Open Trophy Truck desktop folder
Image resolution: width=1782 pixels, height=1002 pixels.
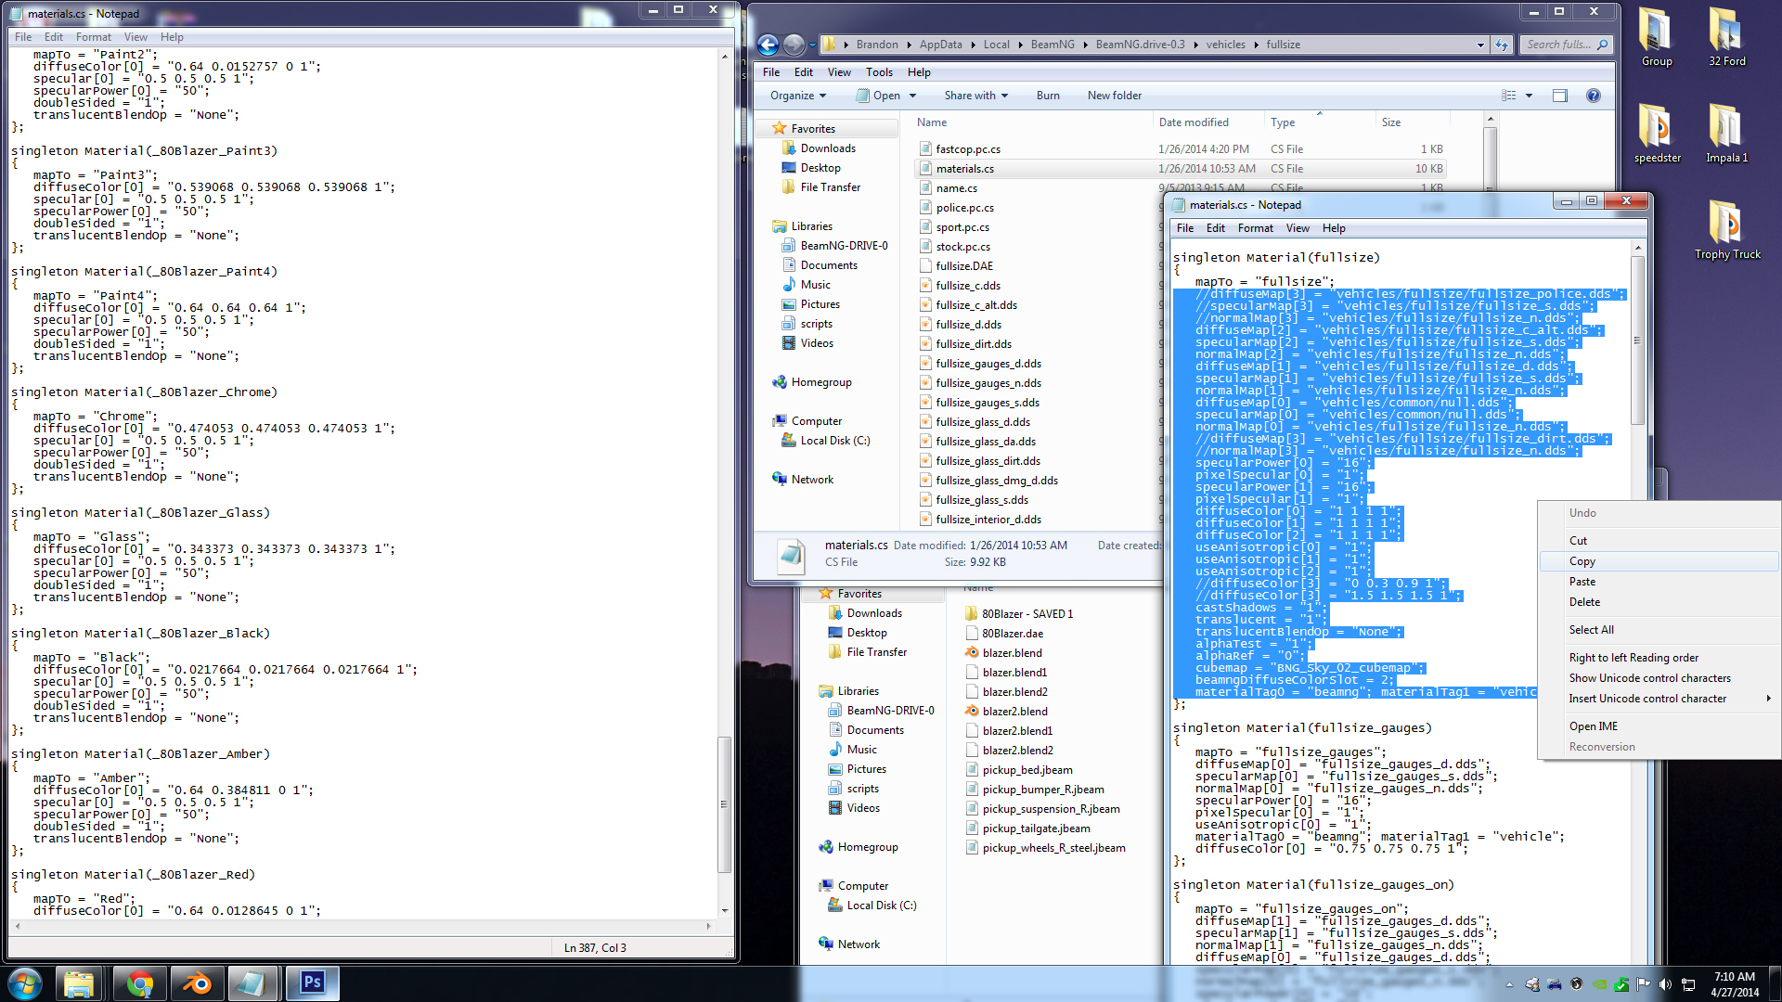[1727, 230]
